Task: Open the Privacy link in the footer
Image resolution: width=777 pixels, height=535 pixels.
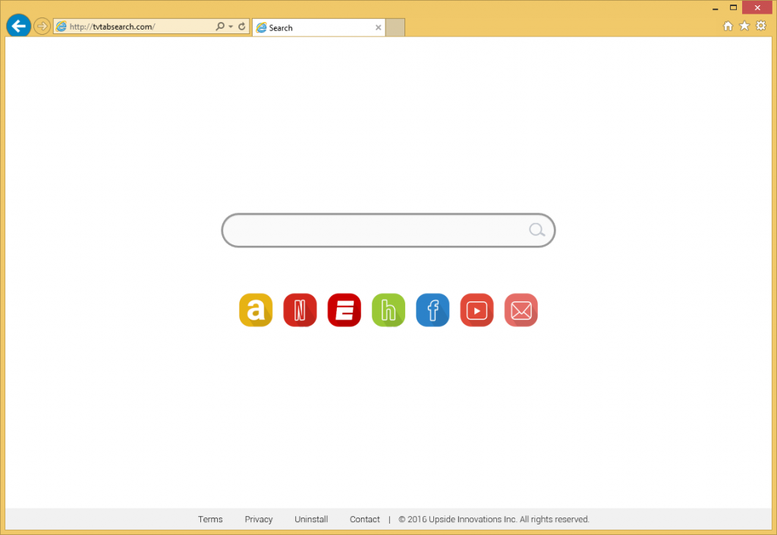Action: coord(259,519)
